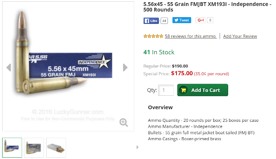Open the 58 reviews for this ammo link
The image size is (276, 159).
[x=191, y=36]
